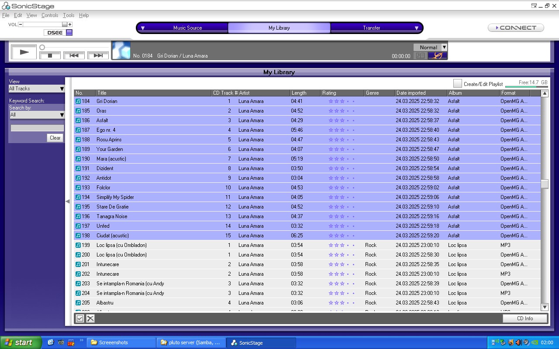This screenshot has width=559, height=349.
Task: Click the music note icon for Ego nr. 4
Action: 78,130
